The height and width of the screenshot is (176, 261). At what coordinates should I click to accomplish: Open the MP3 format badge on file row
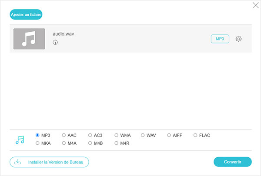(220, 39)
